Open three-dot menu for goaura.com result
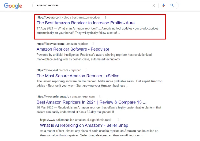Viewport: 200px width, 141px height. (x=105, y=17)
